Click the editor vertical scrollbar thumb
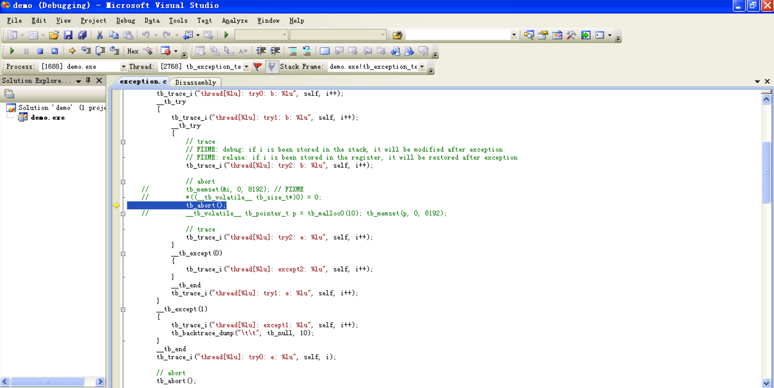This screenshot has height=388, width=774. [766, 172]
